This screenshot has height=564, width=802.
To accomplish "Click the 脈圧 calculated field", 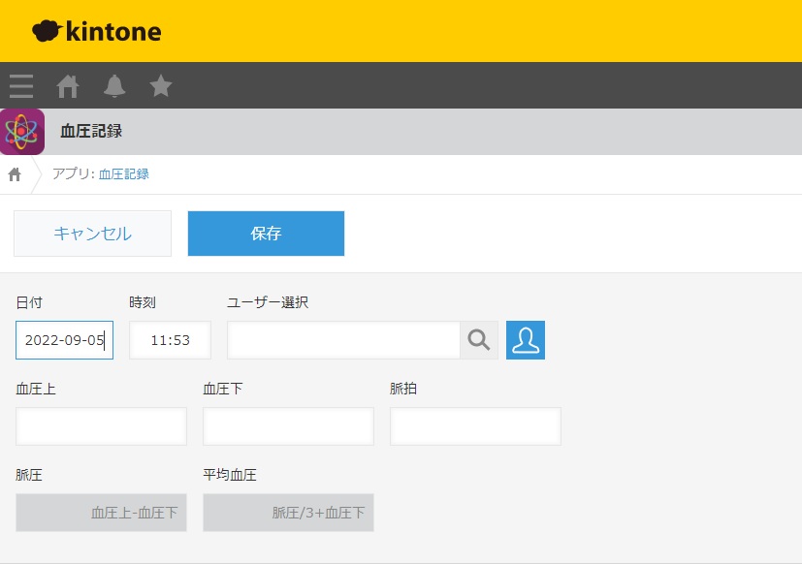I will click(101, 513).
